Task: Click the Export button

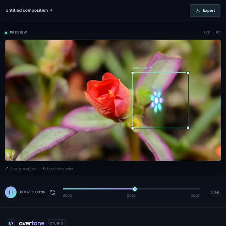Action: coord(205,11)
